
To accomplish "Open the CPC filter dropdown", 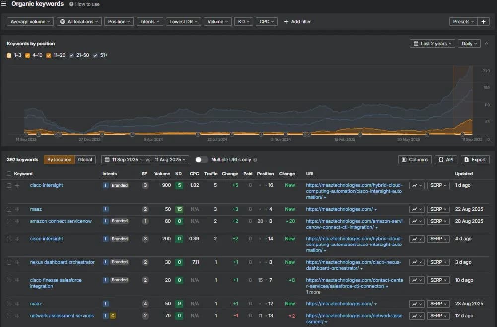I will point(267,21).
